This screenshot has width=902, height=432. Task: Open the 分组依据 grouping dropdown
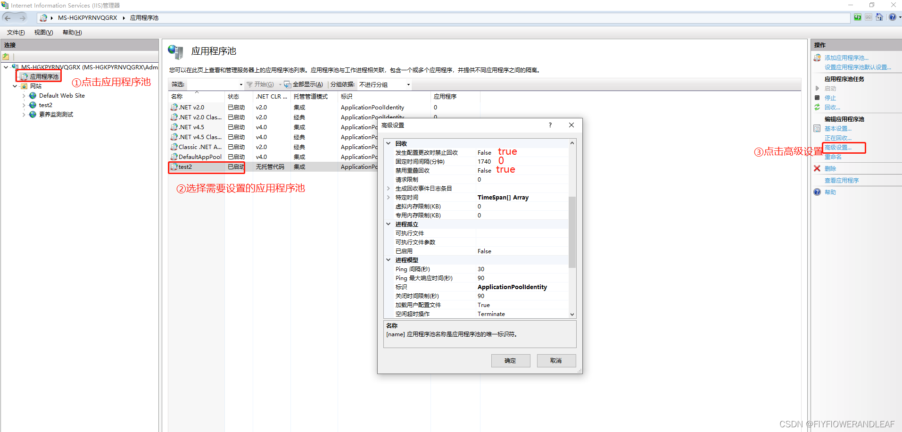[408, 84]
